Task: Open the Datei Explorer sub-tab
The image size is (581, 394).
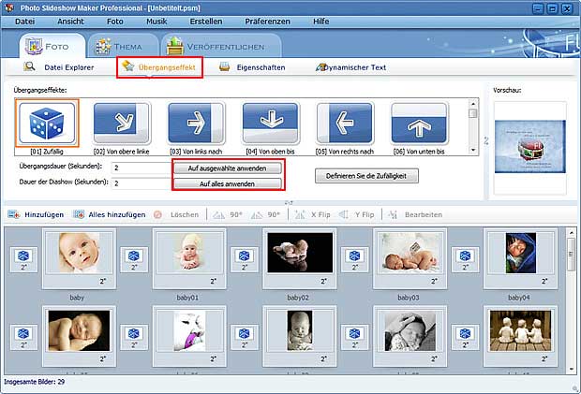Action: coord(59,67)
